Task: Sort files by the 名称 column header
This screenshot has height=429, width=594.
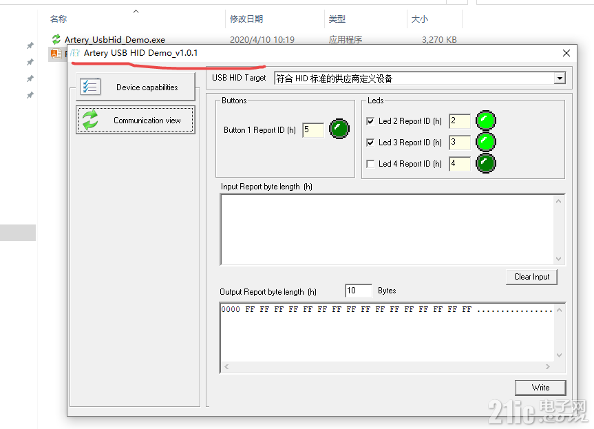Action: coord(59,19)
